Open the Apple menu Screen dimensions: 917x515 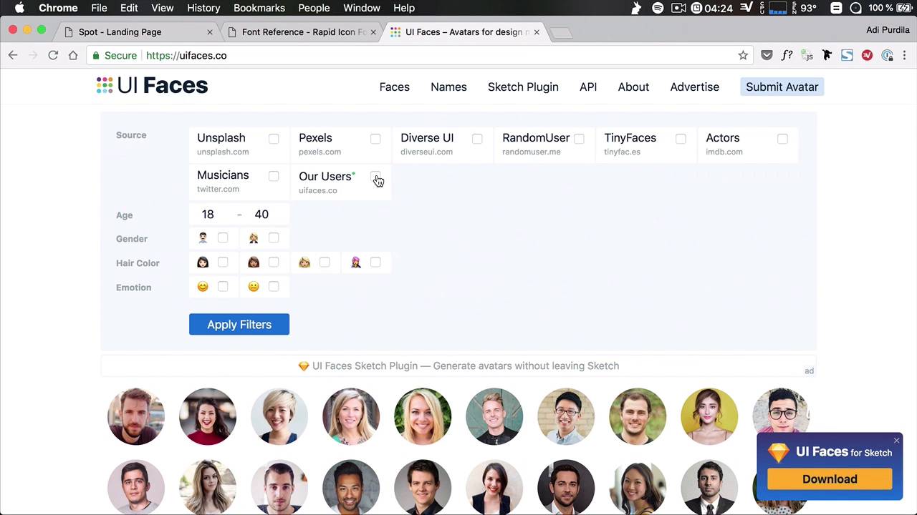coord(19,8)
